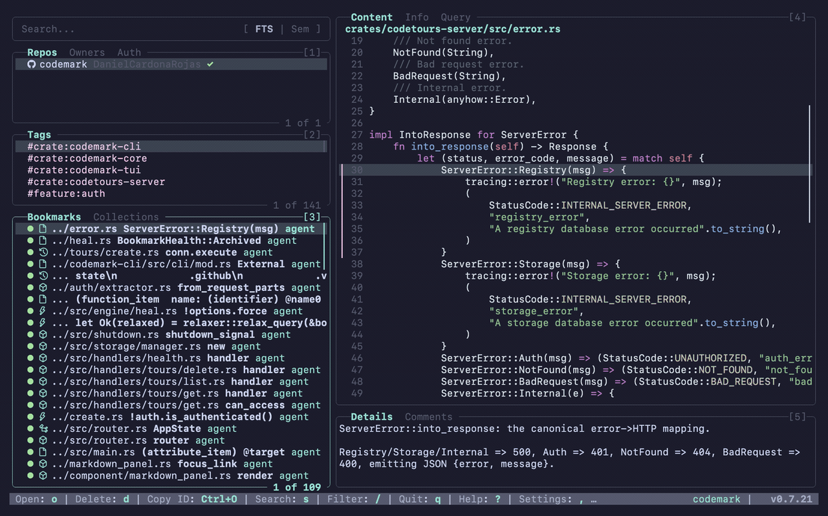Switch to the Auth tab

pyautogui.click(x=129, y=52)
